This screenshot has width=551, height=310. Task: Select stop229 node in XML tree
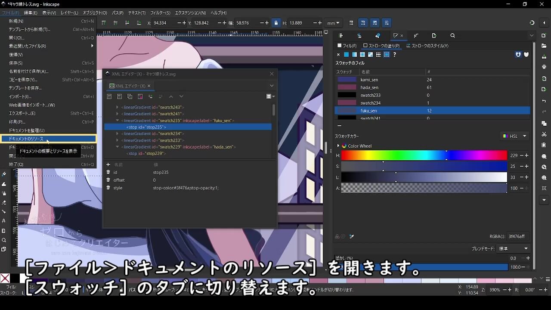146,153
